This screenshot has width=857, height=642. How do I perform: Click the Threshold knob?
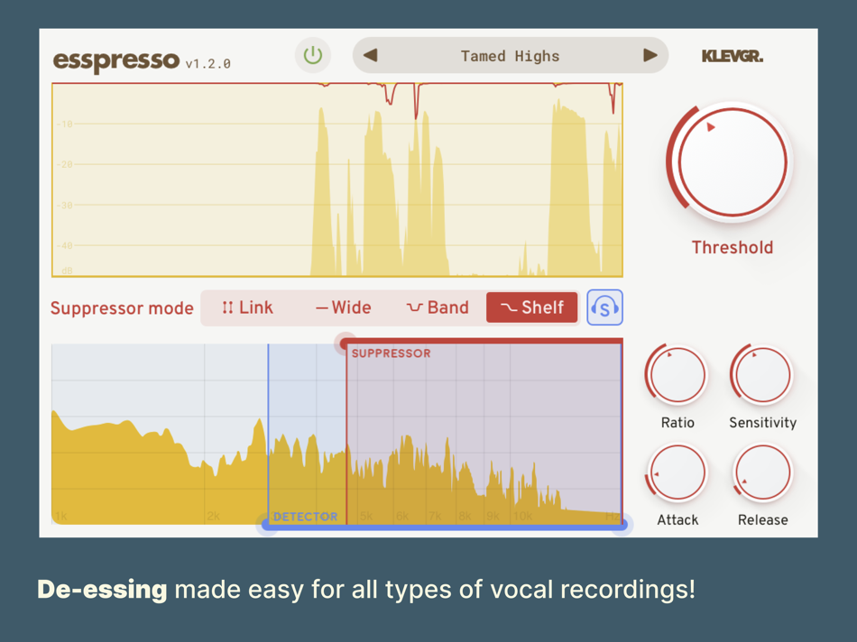(x=732, y=161)
